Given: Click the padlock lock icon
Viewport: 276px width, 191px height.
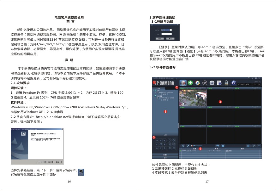Looking at the screenshot, I should point(226,83).
